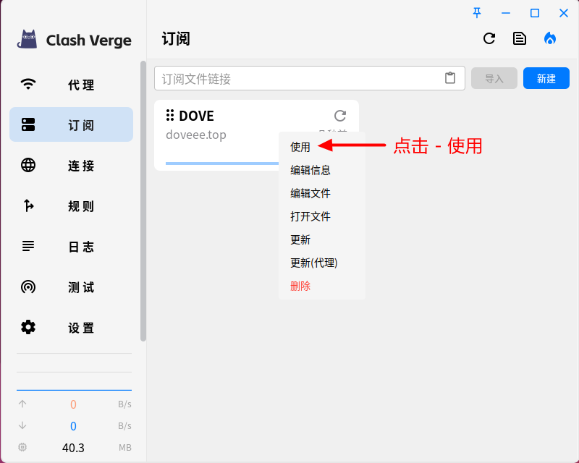Screen dimensions: 579x463
Task: Click the globe icon beside 连接
Action: [28, 165]
